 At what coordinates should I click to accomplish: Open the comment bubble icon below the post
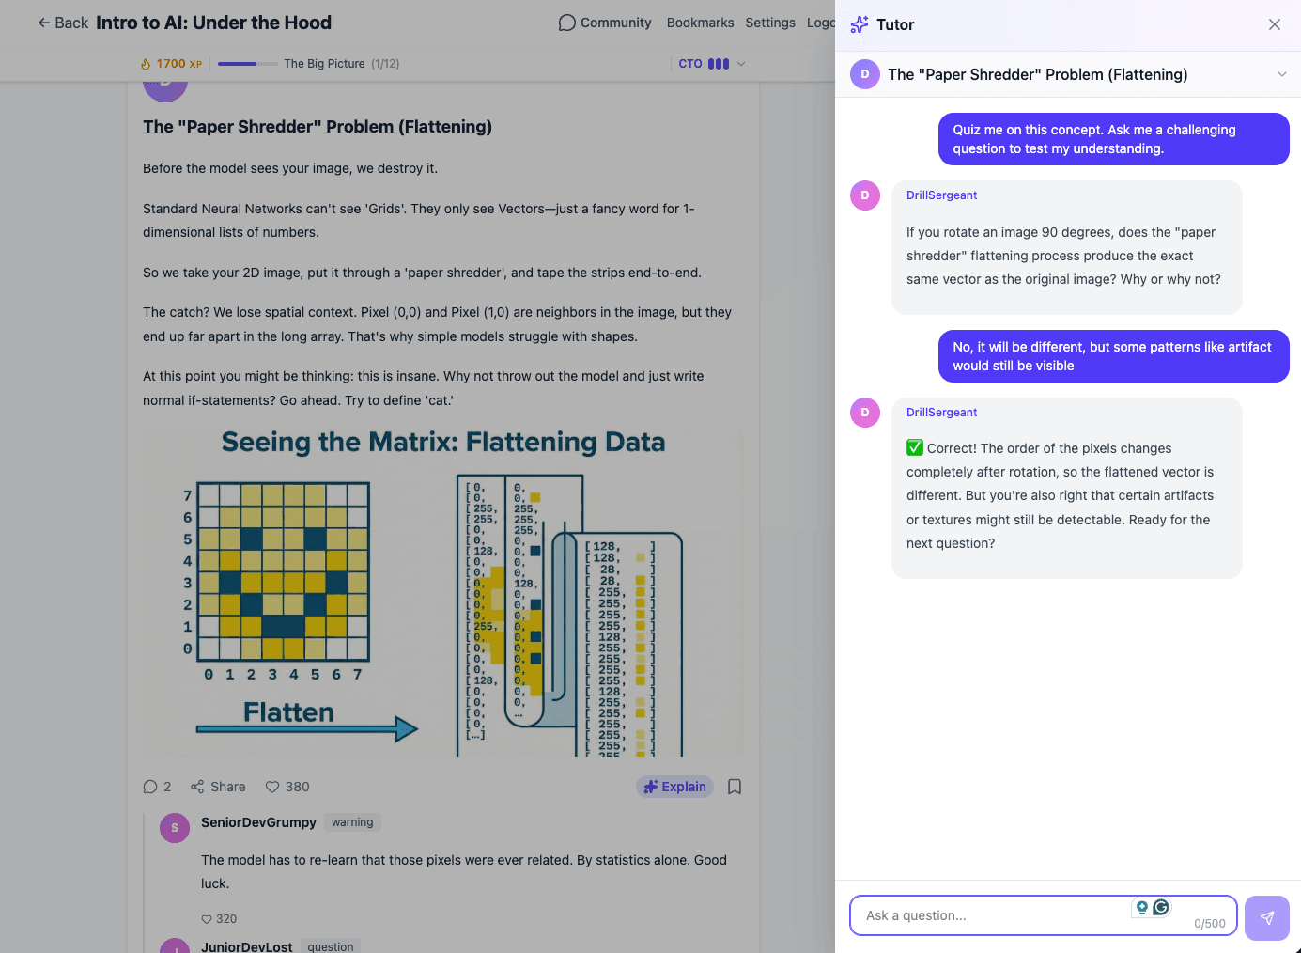(x=151, y=787)
